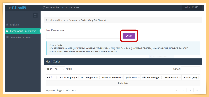Screen dimensions: 209x97
Task: Click the magnifier icon in Carian Wang Tak Dituntut
Action: tap(7, 31)
